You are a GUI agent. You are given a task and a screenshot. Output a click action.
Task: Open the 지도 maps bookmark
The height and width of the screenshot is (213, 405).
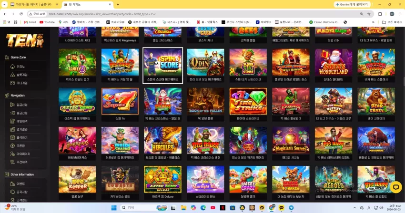point(63,22)
